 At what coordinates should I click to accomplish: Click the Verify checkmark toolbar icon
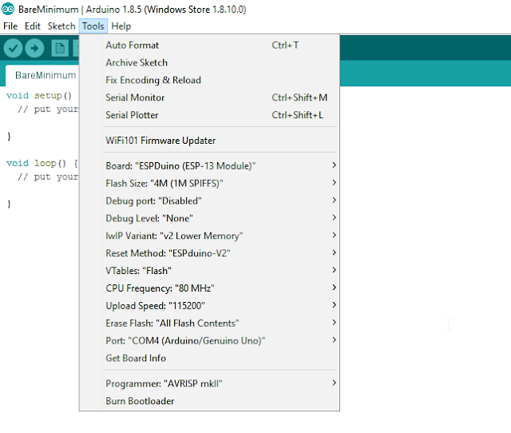point(13,48)
